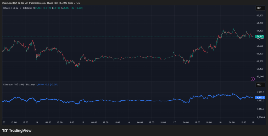
Task: Click the blue 1,895.0 Ethereum price label
Action: click(260, 97)
